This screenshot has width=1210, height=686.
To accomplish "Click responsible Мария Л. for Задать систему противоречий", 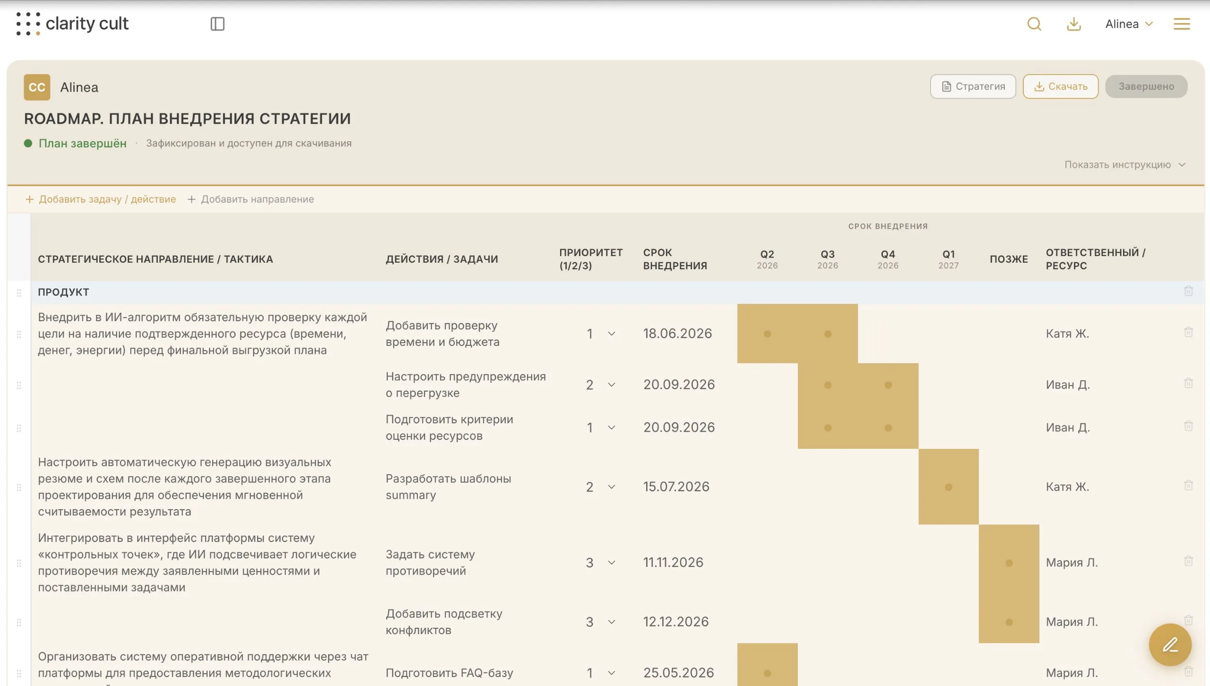I will tap(1072, 563).
